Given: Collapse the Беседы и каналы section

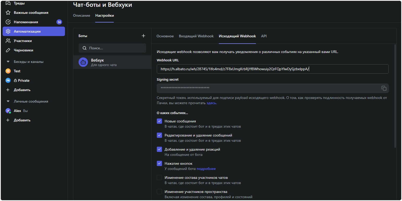Looking at the screenshot, I should [8, 62].
